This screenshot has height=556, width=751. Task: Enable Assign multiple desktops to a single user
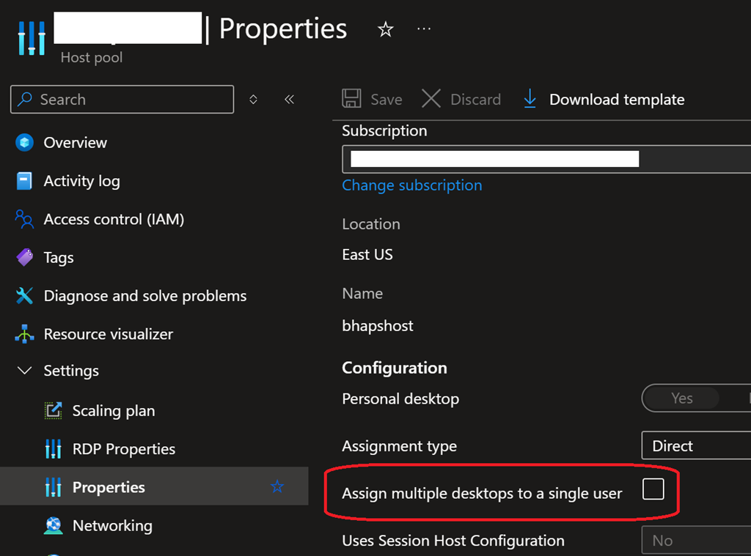coord(653,489)
